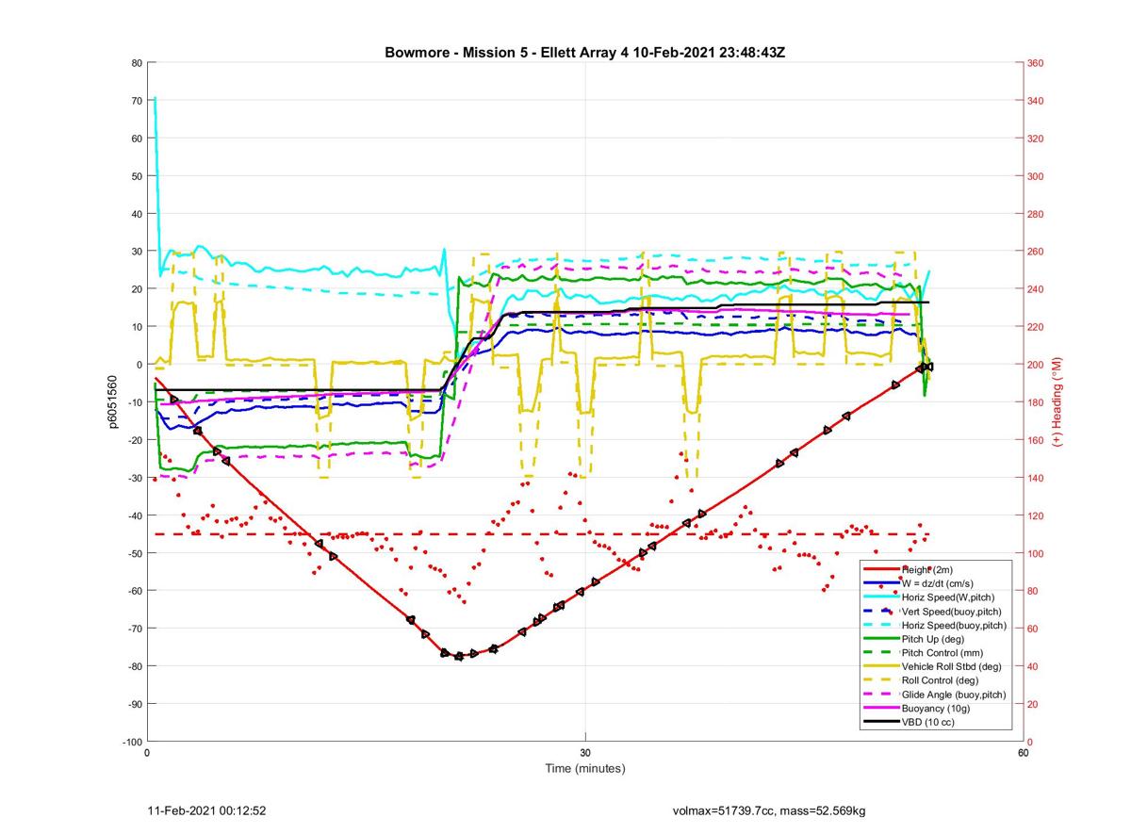Click the '160' tick on the heading axis

pyautogui.click(x=1036, y=440)
